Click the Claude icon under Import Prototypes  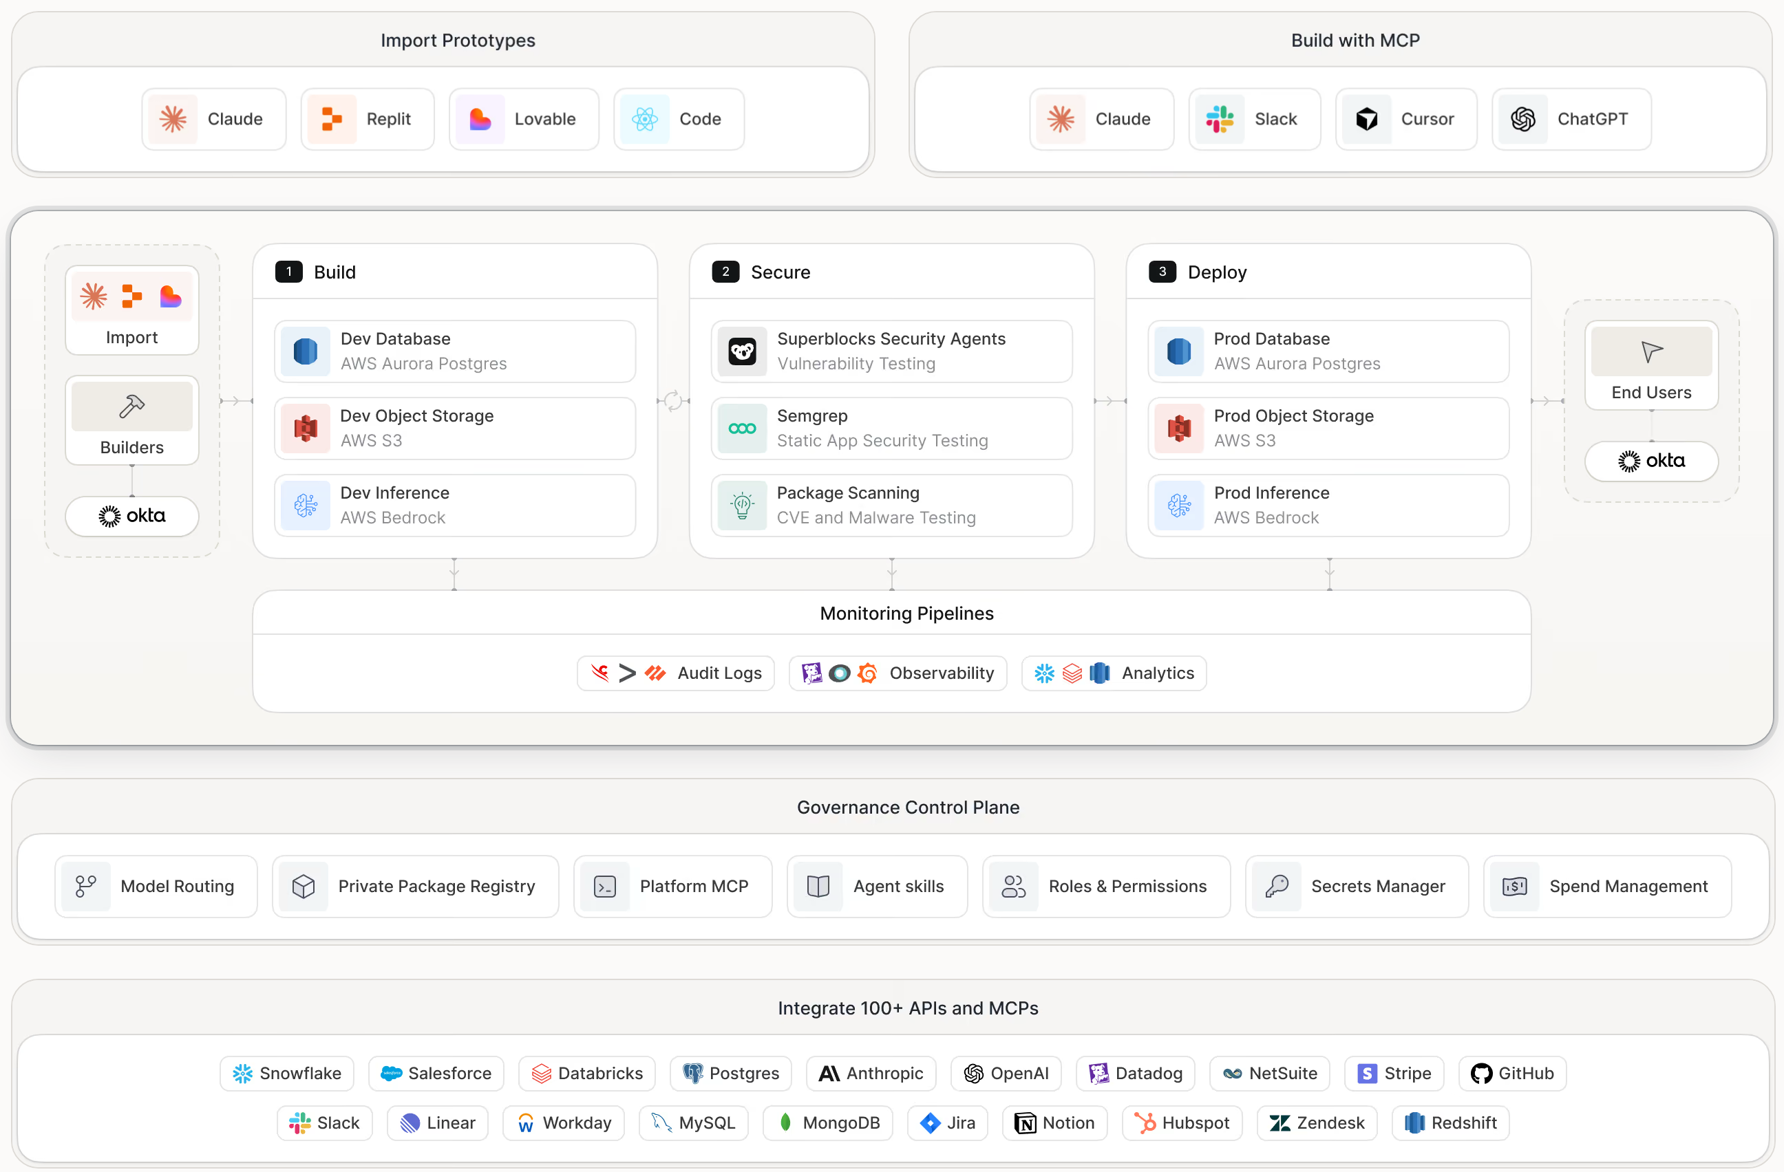pos(173,119)
